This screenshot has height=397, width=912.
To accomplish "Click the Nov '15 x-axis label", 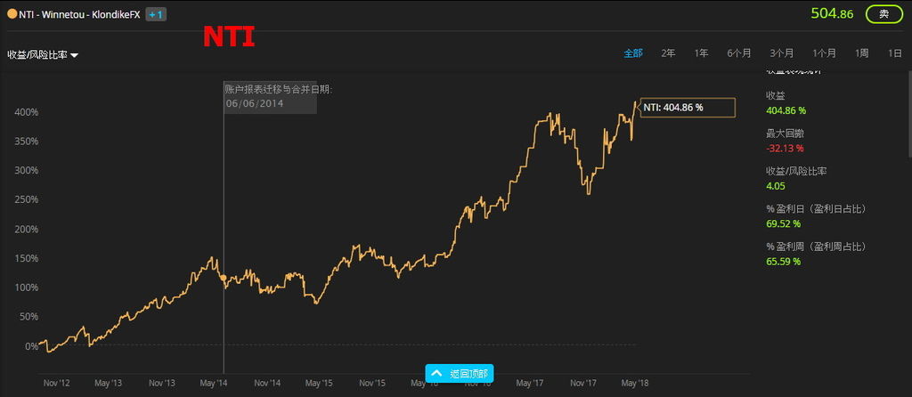I will [372, 383].
